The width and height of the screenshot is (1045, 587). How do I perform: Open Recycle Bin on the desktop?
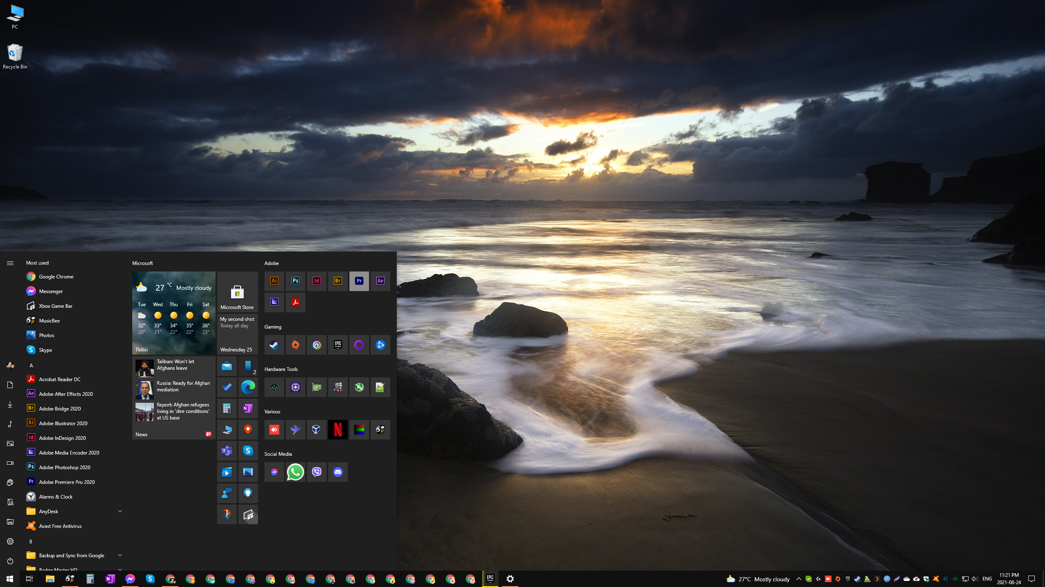point(15,57)
